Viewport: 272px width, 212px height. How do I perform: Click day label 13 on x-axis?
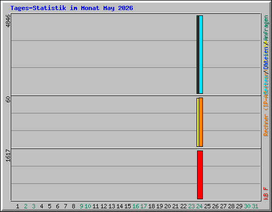click(112, 206)
